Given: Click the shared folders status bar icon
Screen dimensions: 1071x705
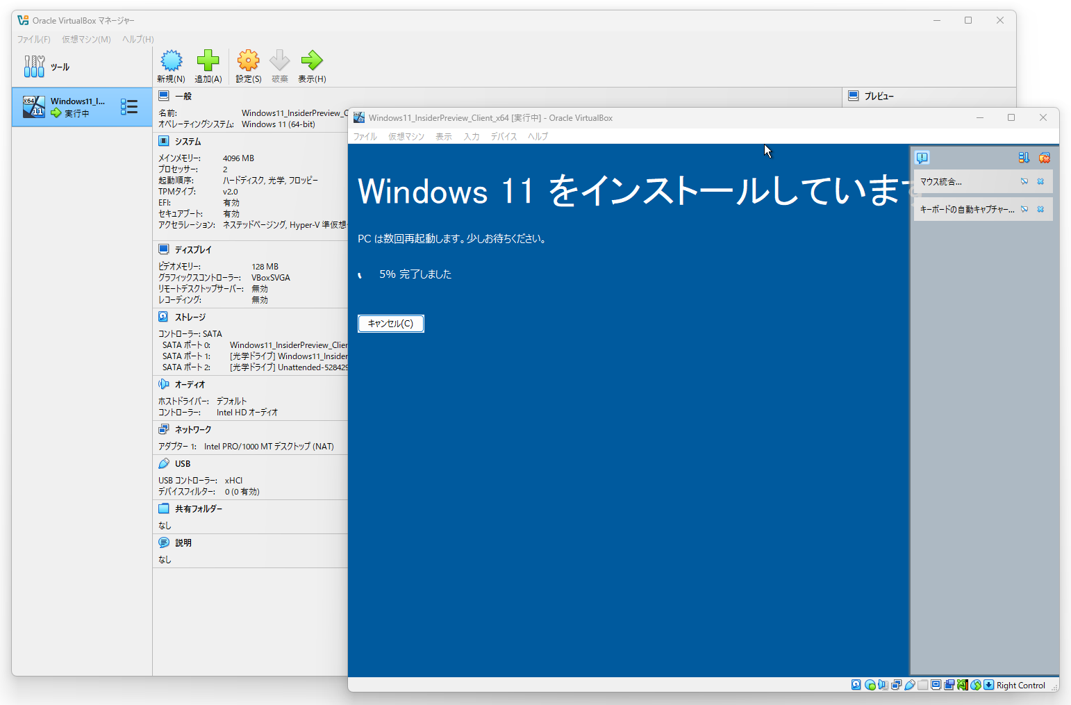Looking at the screenshot, I should point(922,685).
